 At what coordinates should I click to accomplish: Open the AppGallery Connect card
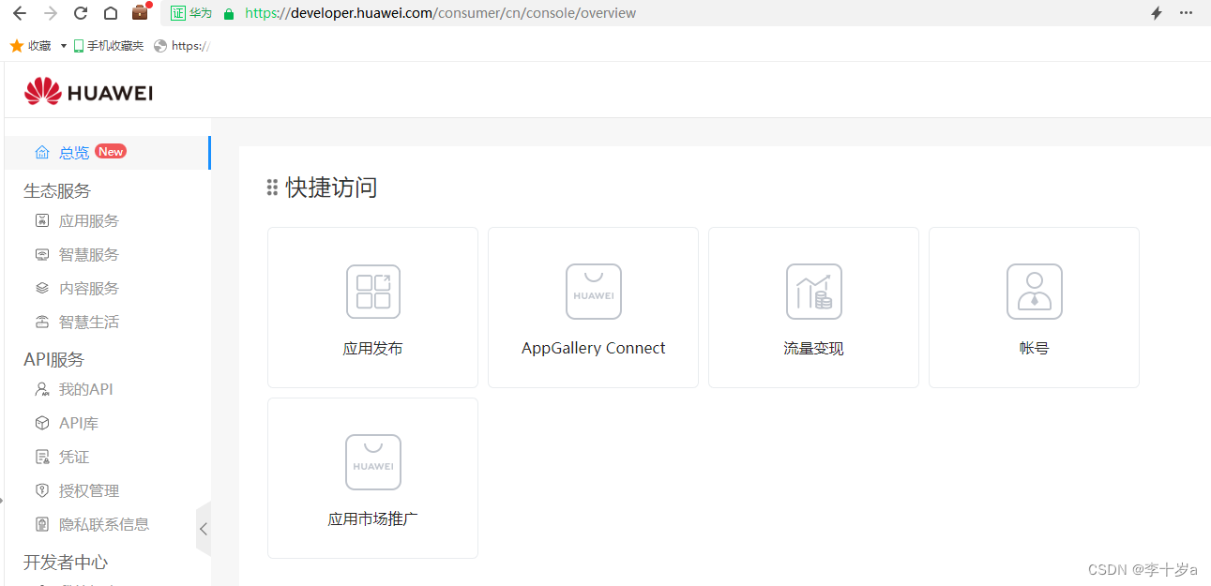coord(593,308)
